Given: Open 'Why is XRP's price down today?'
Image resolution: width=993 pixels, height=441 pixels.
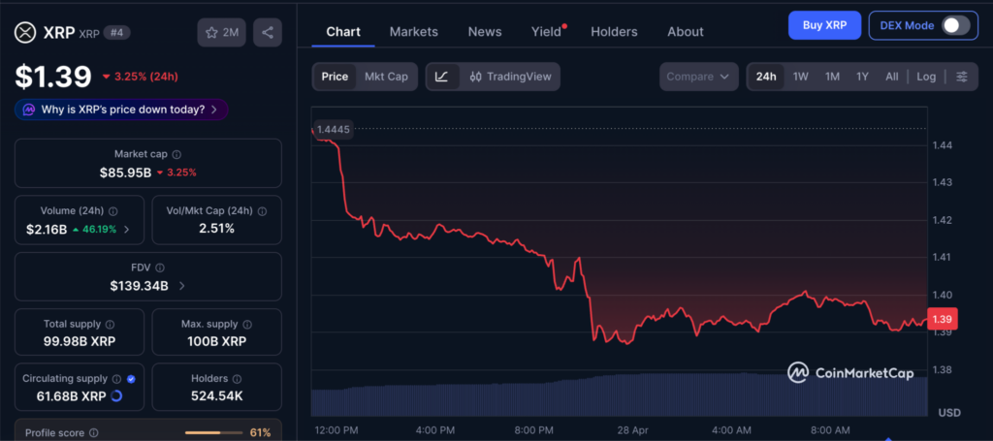Looking at the screenshot, I should (121, 110).
